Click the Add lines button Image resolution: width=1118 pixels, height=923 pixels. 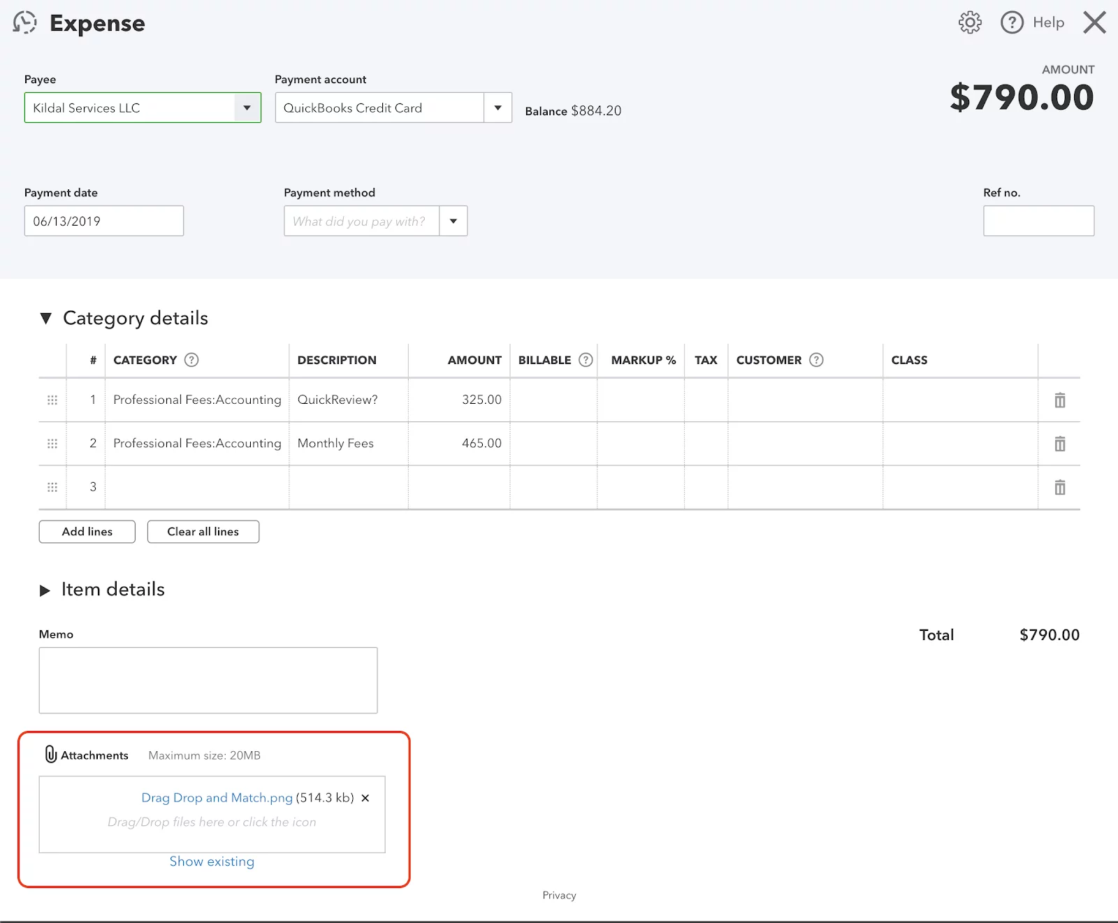(x=87, y=531)
